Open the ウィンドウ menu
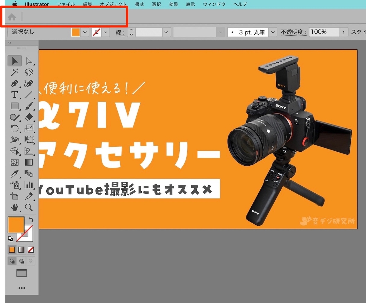Viewport: 366px width, 303px height. click(x=214, y=4)
